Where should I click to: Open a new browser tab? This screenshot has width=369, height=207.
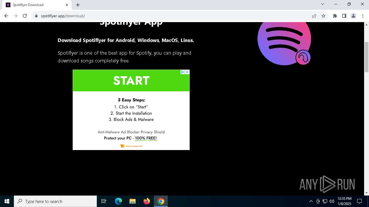(x=78, y=5)
